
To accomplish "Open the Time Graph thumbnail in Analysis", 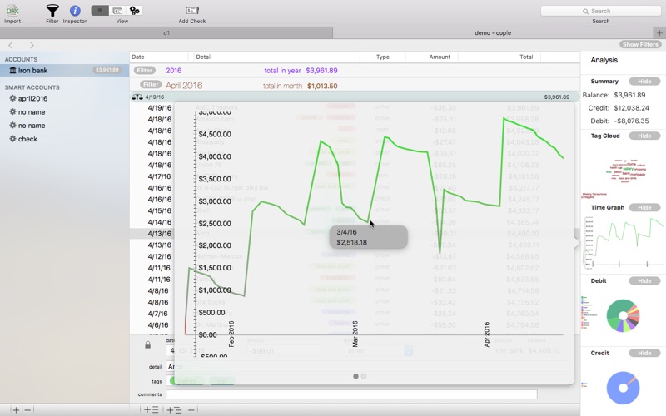I will pos(624,242).
